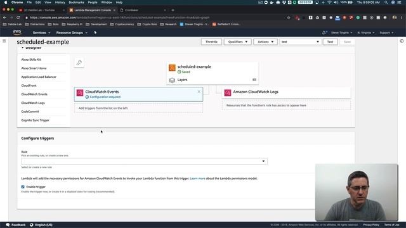Click the Throttle button
Image resolution: width=406 pixels, height=228 pixels.
211,42
